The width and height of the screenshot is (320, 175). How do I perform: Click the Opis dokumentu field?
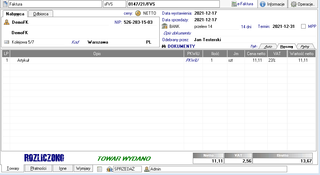(177, 33)
